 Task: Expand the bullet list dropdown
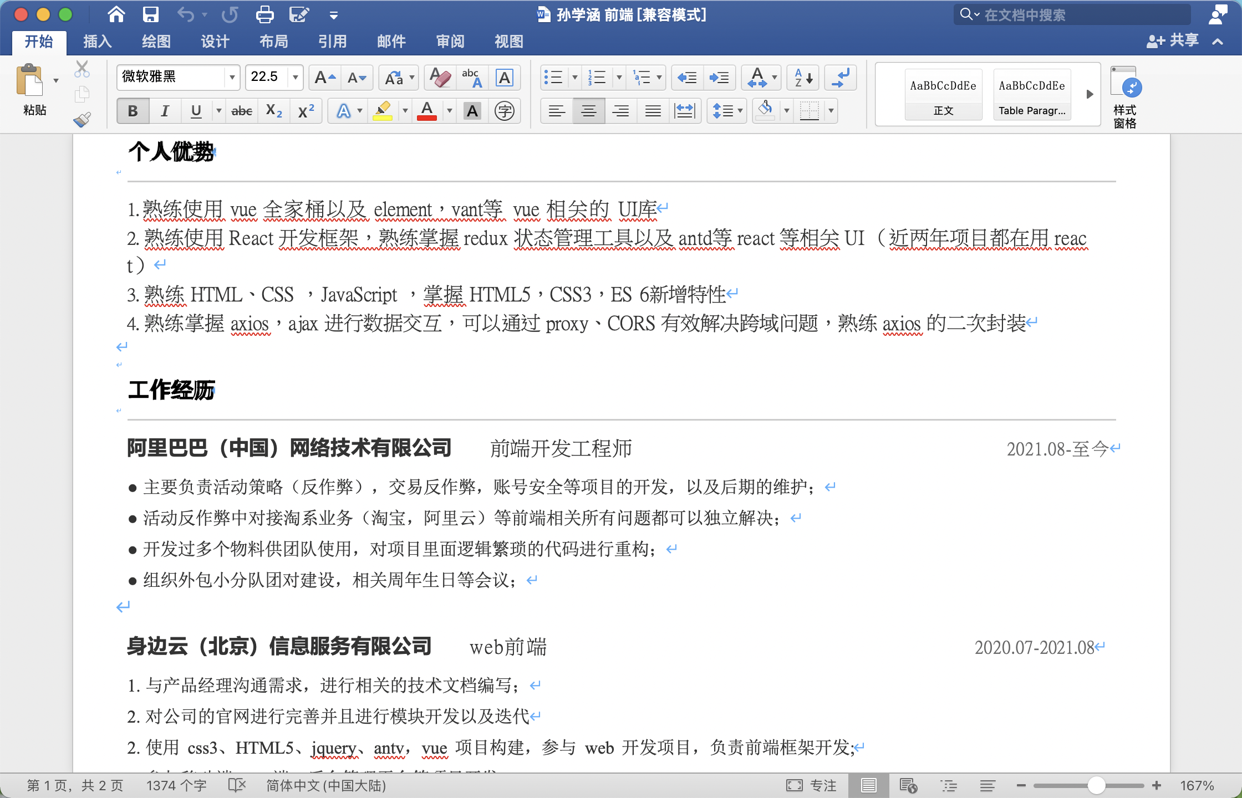pos(575,78)
